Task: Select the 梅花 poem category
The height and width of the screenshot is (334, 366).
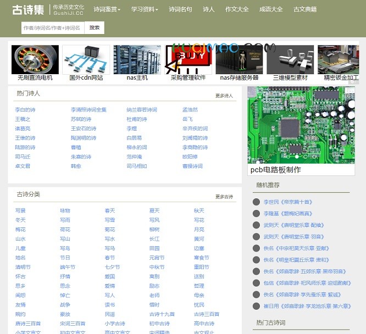Action: (20, 230)
